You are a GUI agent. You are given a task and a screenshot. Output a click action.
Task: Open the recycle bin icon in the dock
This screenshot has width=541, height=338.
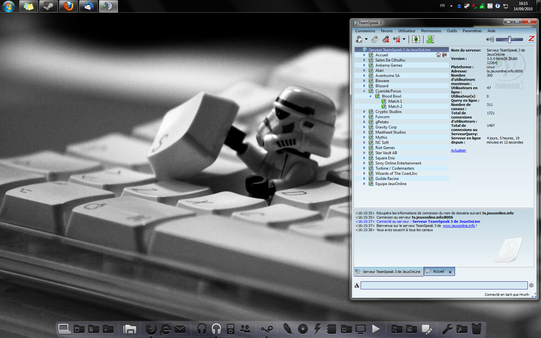tap(477, 329)
